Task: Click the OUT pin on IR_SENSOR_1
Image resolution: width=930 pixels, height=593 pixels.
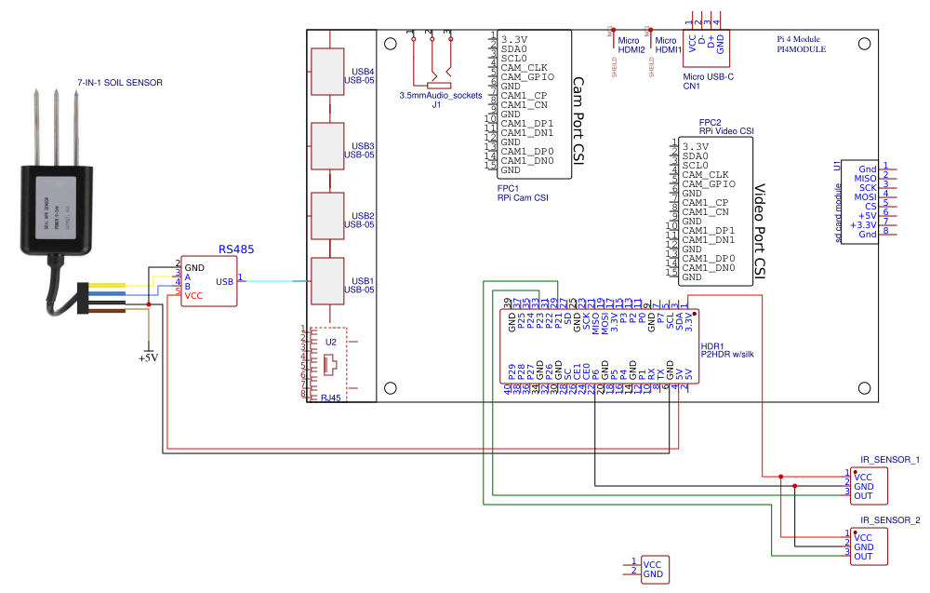Action: [x=863, y=495]
